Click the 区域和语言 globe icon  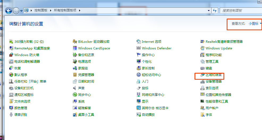(x=202, y=75)
